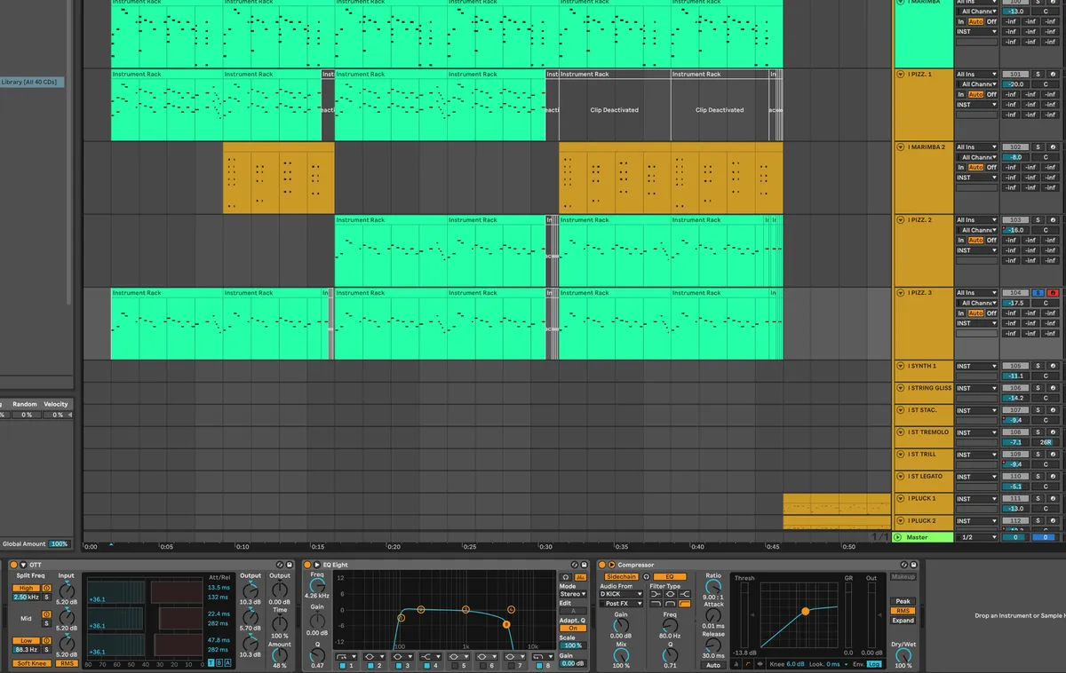
Task: Toggle EQ Eight band 5 on
Action: coord(455,665)
